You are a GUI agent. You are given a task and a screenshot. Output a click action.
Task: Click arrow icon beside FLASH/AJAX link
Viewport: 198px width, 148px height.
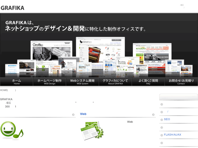pyautogui.click(x=162, y=135)
